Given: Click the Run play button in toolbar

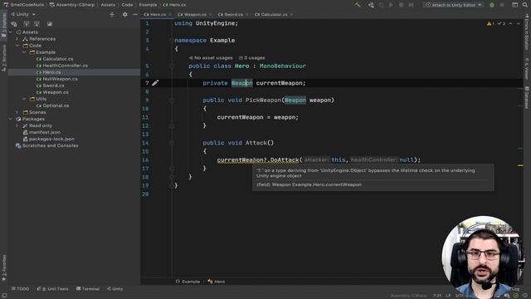Looking at the screenshot, I should [x=391, y=5].
